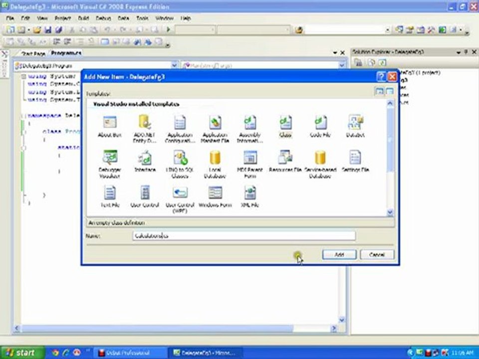Pick the Application Manifest File template

tap(215, 129)
